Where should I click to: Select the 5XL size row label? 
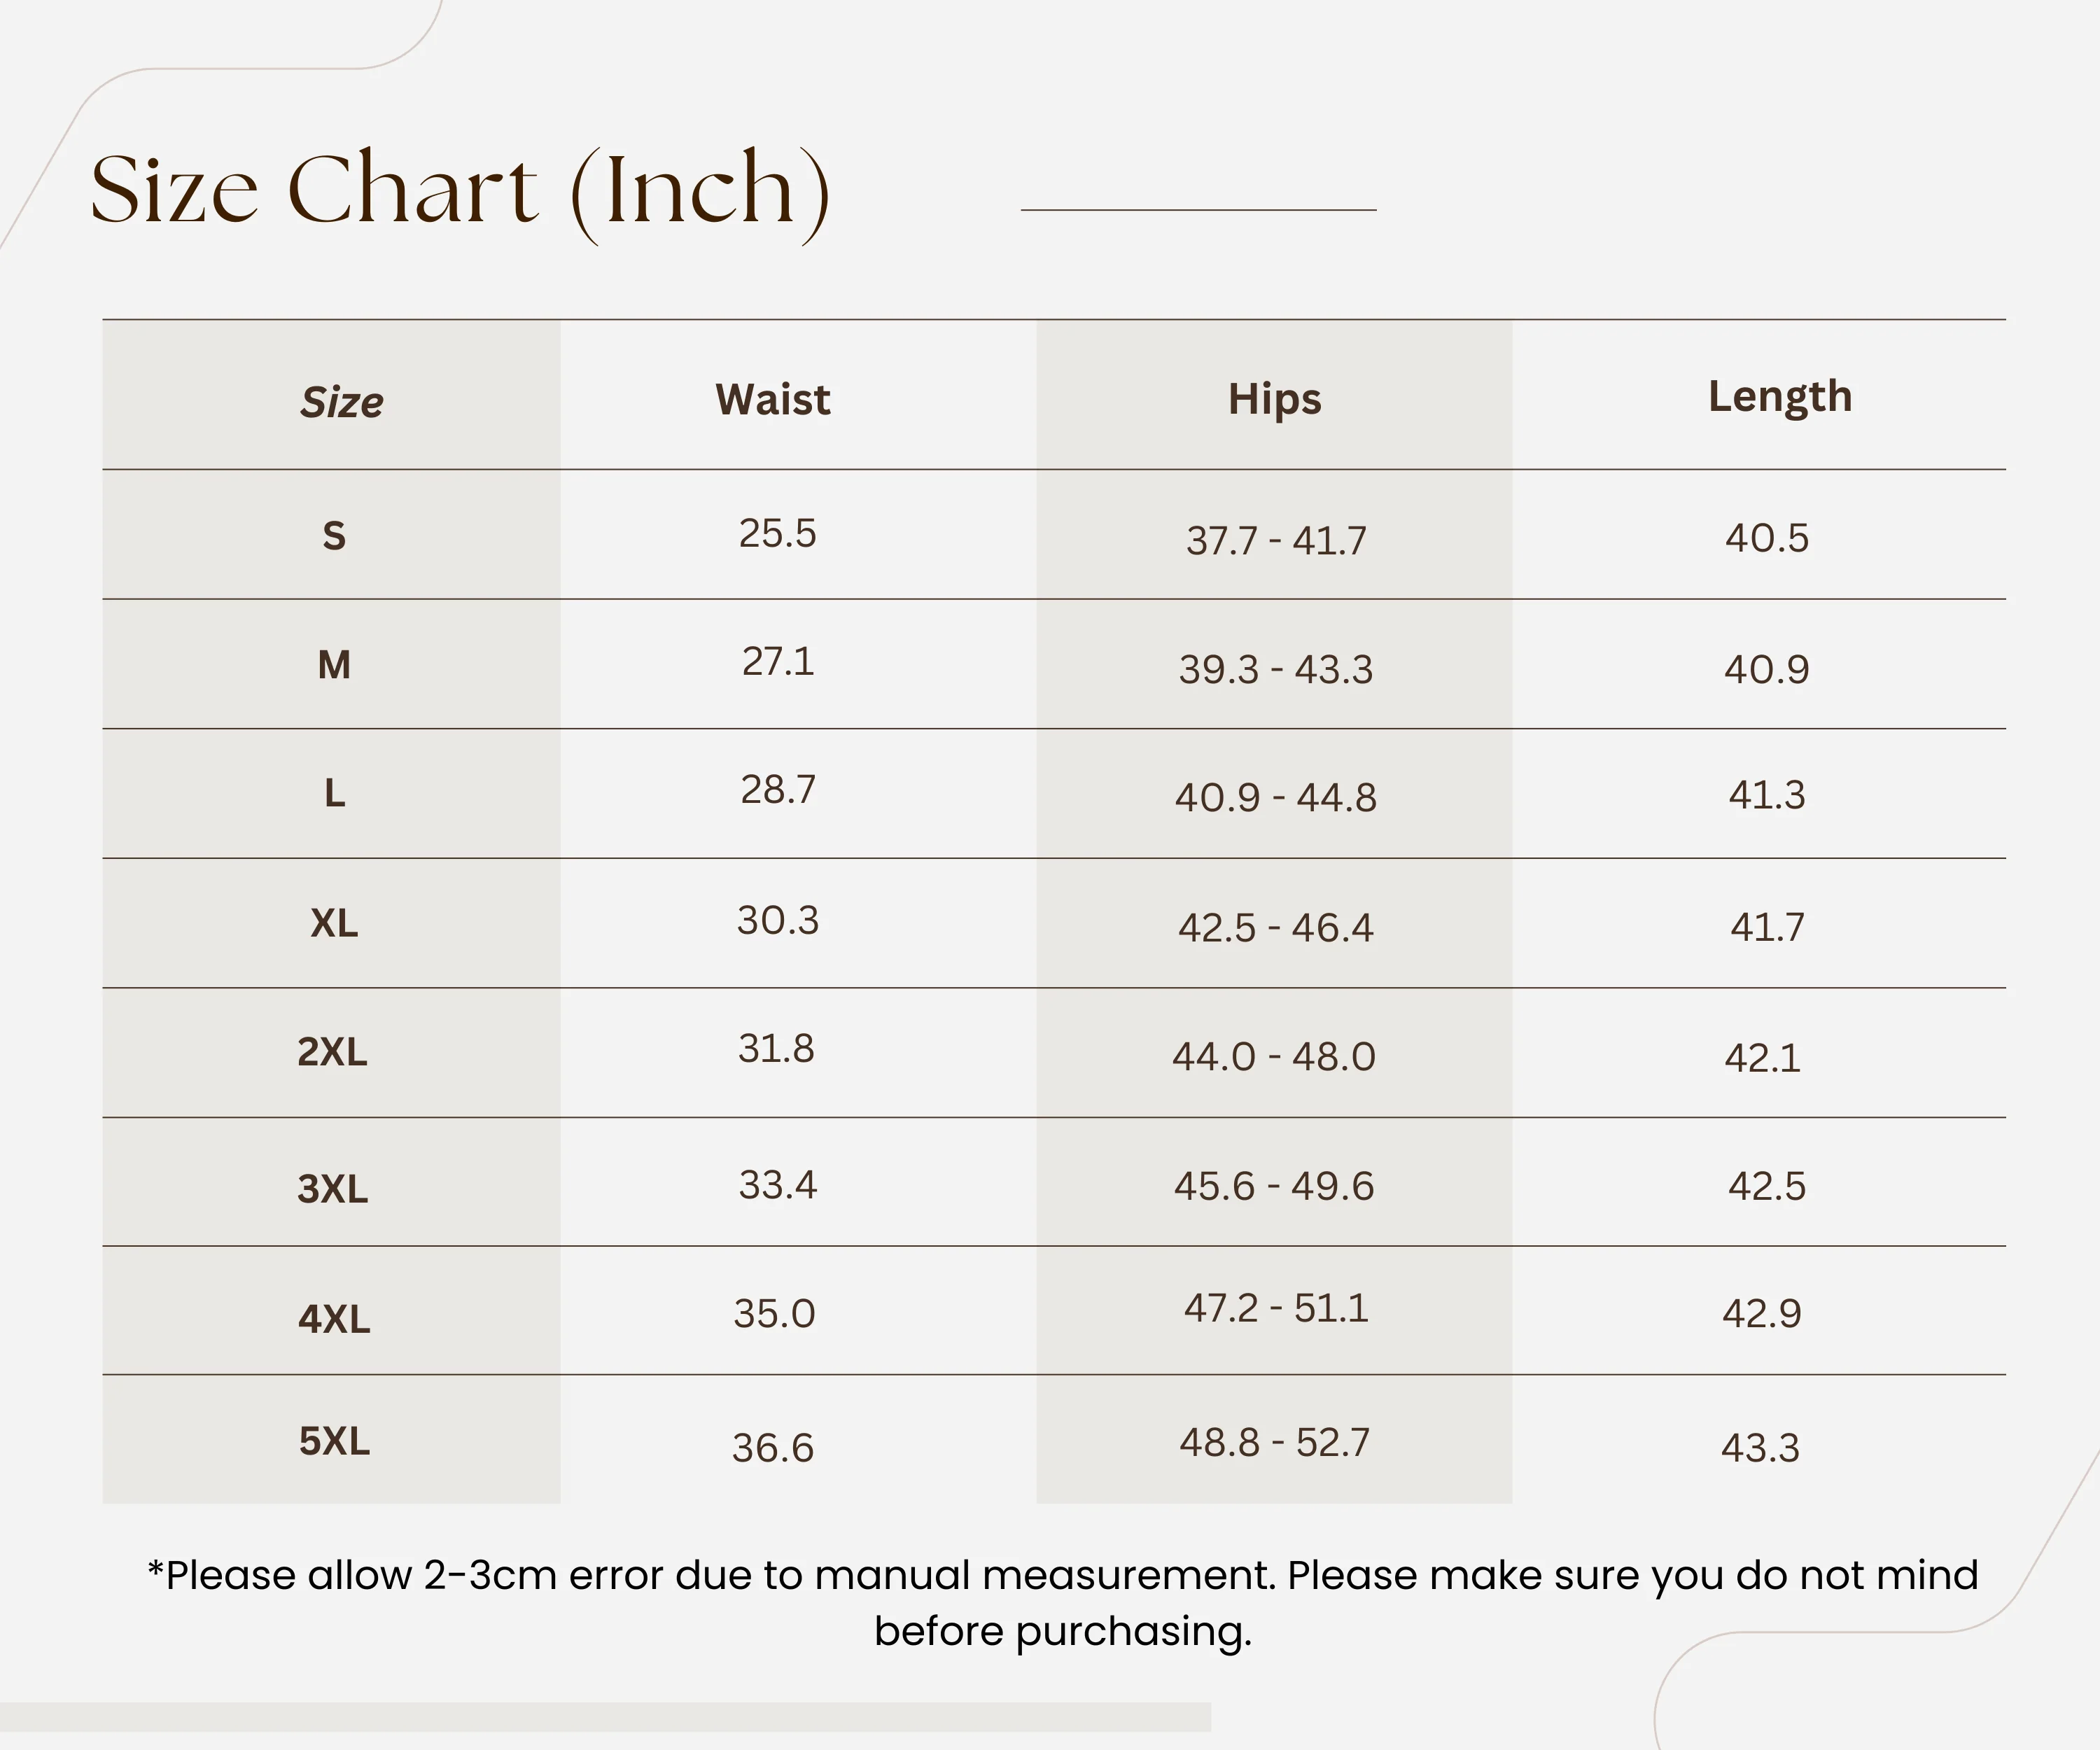coord(334,1441)
